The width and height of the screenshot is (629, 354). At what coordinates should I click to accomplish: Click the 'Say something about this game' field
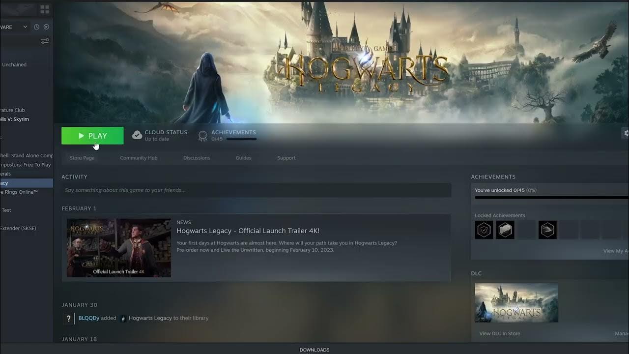256,190
